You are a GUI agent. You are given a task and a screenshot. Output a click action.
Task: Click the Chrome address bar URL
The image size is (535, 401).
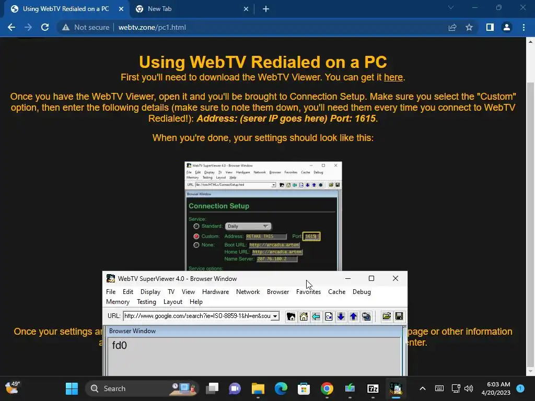coord(152,27)
